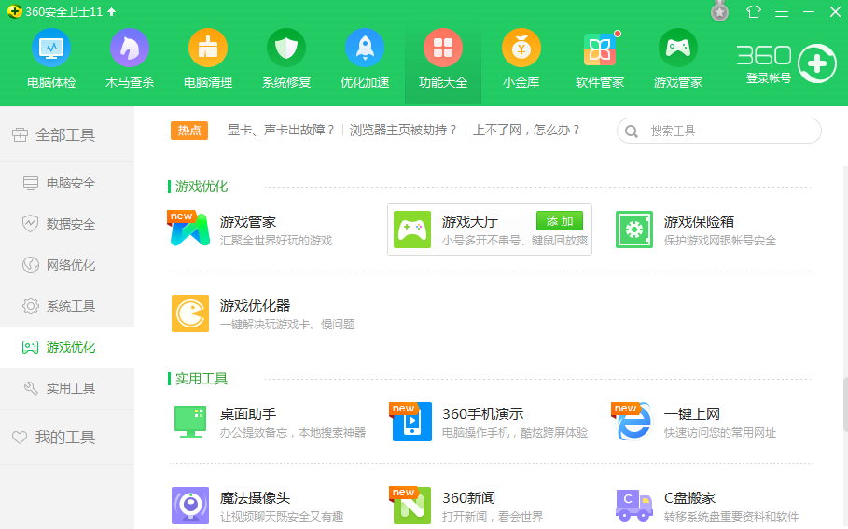848x529 pixels.
Task: Open link 显卡、声卡出故障？
Action: (x=282, y=131)
